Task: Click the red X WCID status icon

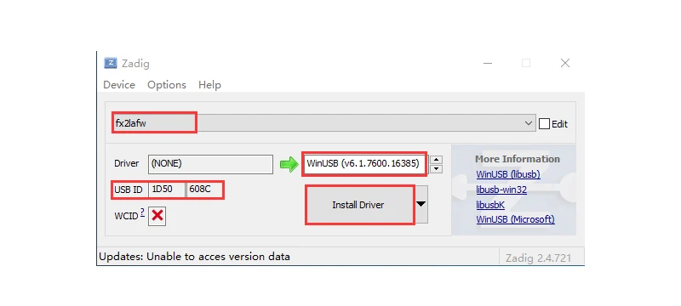Action: pyautogui.click(x=157, y=215)
